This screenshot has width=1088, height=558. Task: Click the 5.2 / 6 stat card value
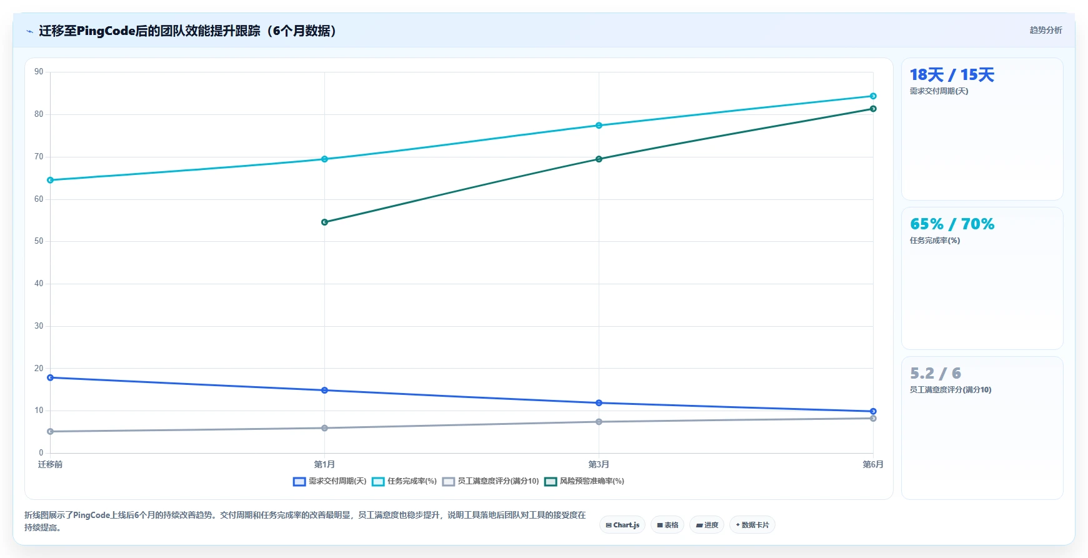(936, 374)
